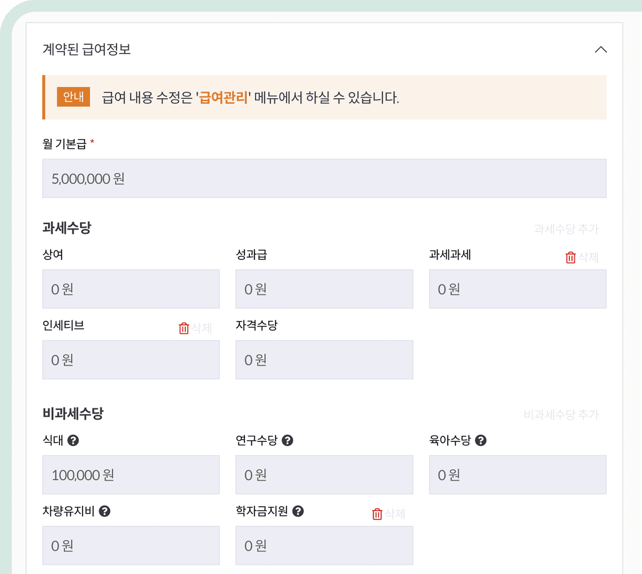The width and height of the screenshot is (642, 574).
Task: Click the 학자금지원 amount field
Action: point(324,545)
